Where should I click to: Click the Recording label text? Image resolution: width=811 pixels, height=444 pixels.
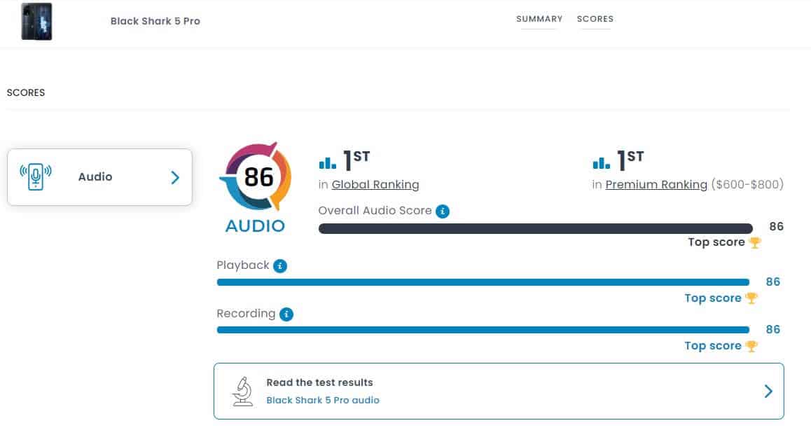[246, 314]
